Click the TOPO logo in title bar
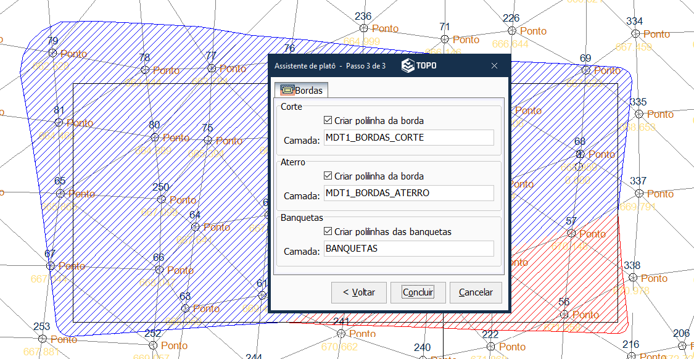This screenshot has height=359, width=694. pyautogui.click(x=419, y=66)
